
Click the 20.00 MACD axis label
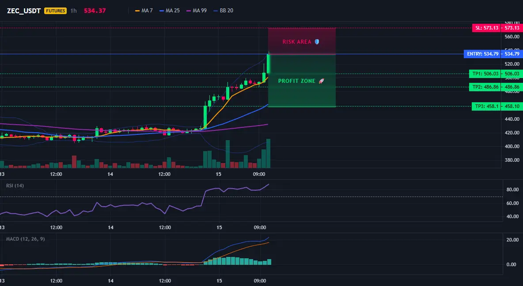(512, 240)
